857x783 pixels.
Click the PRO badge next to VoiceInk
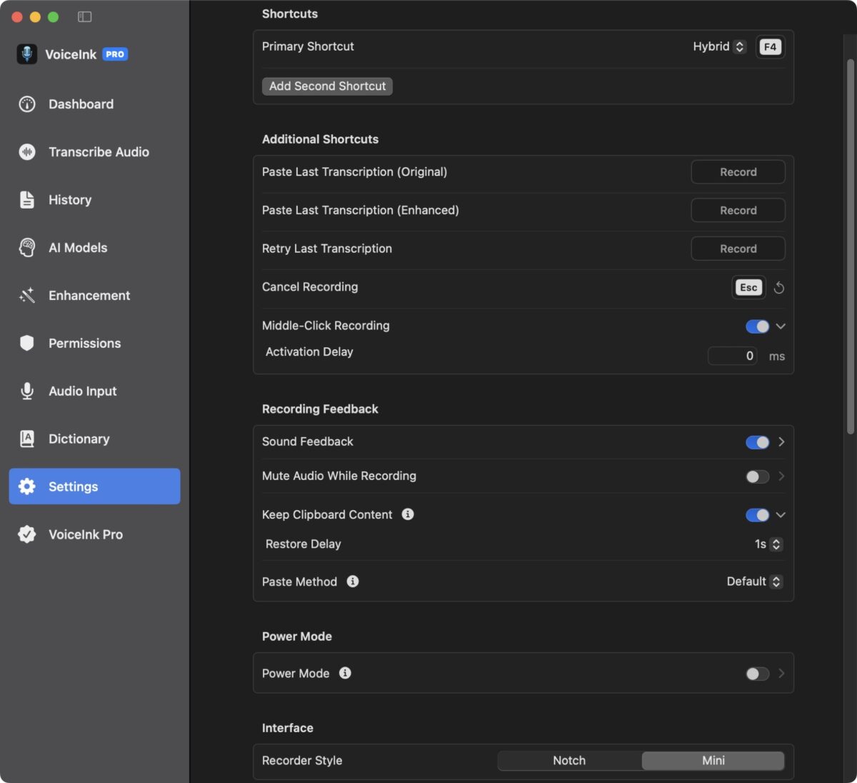coord(115,54)
